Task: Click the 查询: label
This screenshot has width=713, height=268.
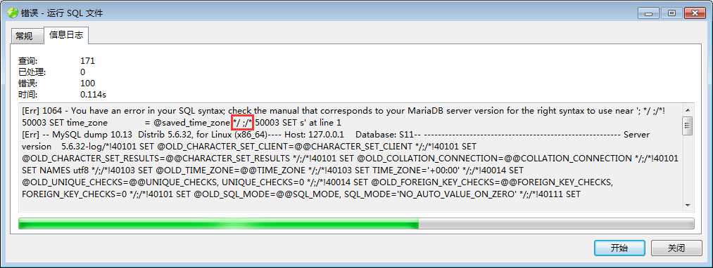Action: click(28, 61)
